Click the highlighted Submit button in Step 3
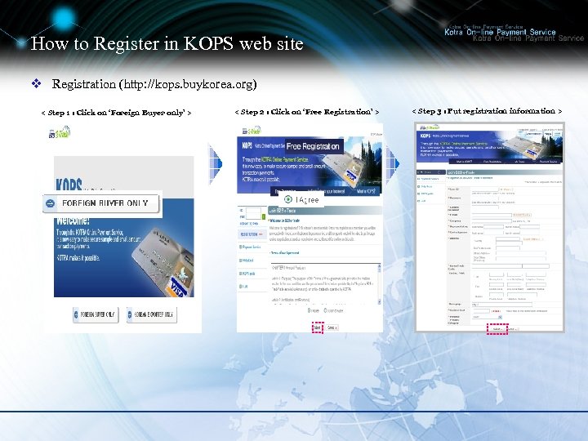 click(497, 329)
